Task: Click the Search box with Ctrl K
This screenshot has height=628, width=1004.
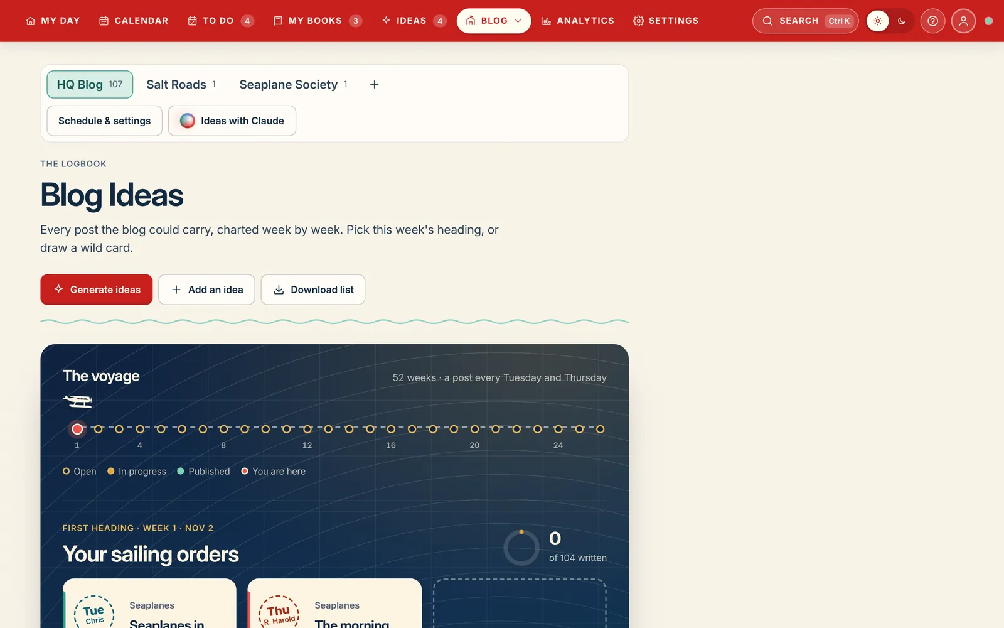Action: click(805, 21)
